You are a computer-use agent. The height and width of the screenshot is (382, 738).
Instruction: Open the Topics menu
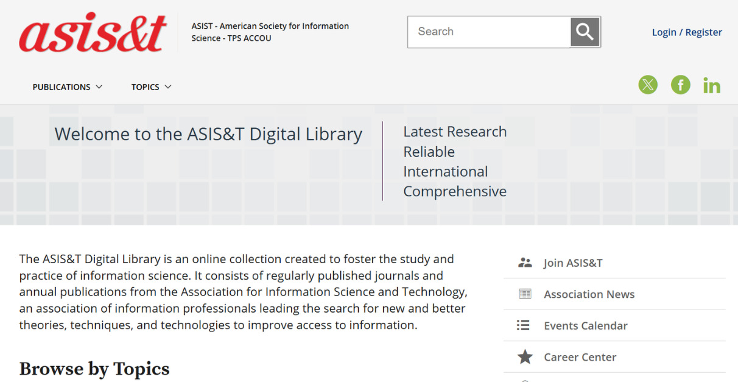(145, 87)
